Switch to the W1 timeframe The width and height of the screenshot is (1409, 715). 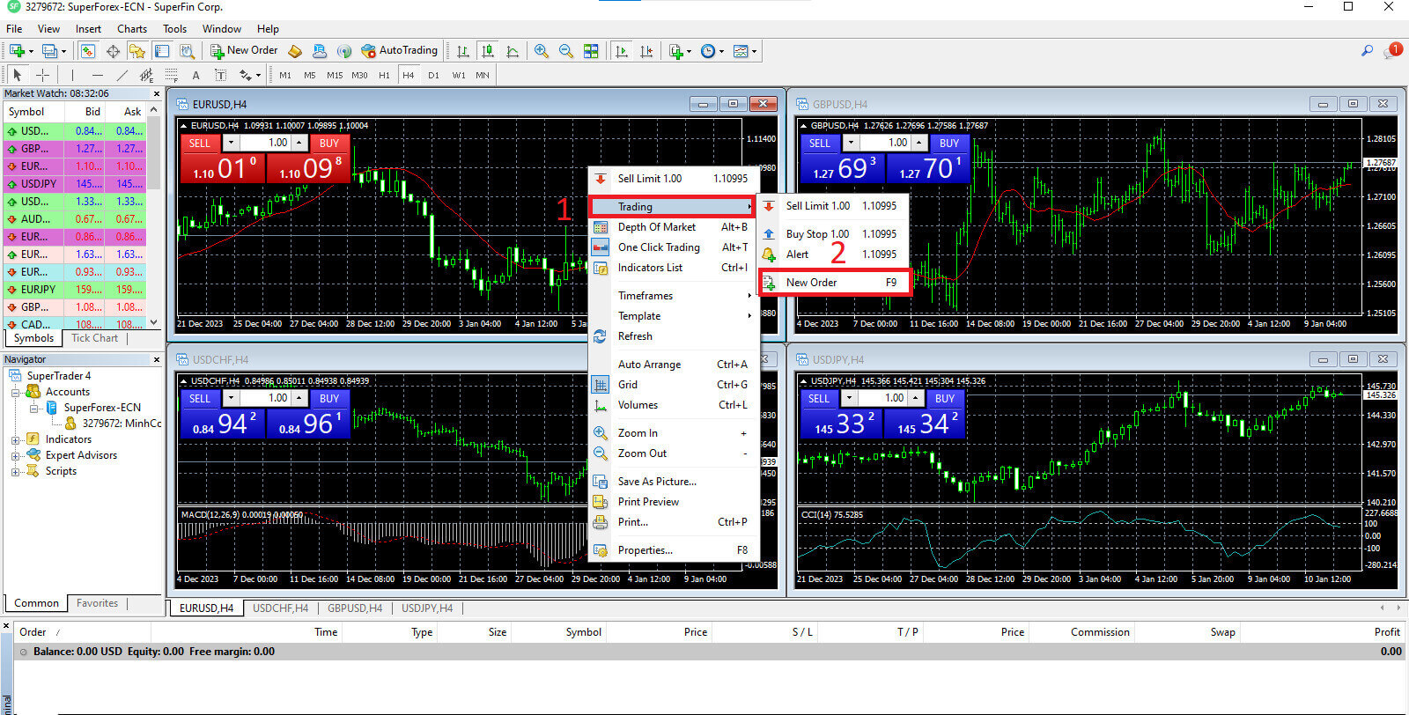click(458, 76)
